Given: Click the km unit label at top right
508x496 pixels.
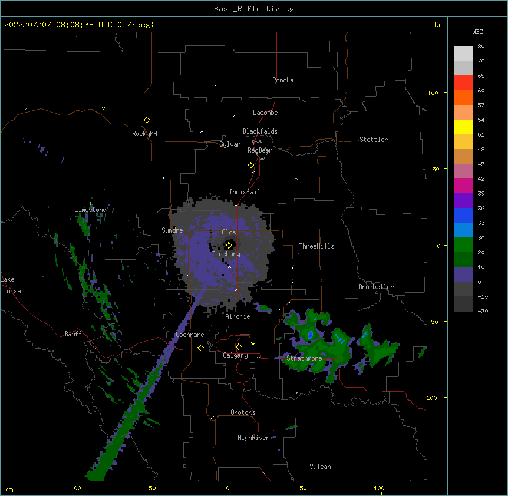Looking at the screenshot, I should (x=438, y=25).
